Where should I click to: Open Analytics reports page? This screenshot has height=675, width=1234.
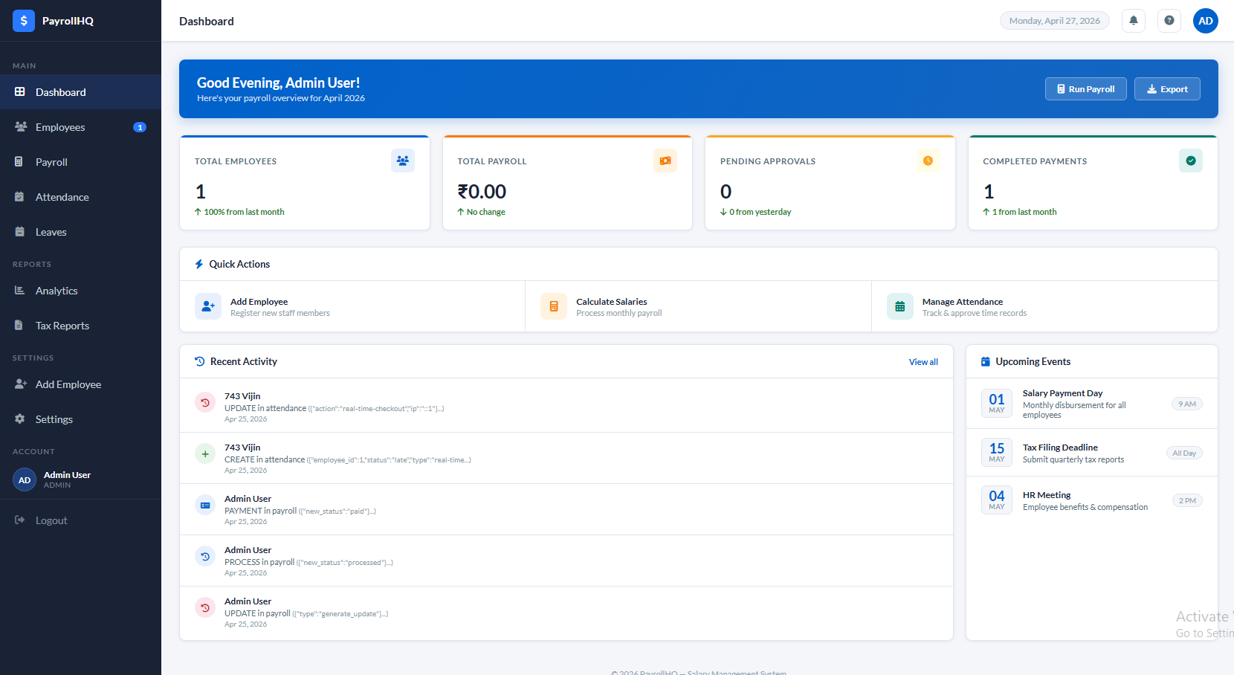[x=56, y=291]
